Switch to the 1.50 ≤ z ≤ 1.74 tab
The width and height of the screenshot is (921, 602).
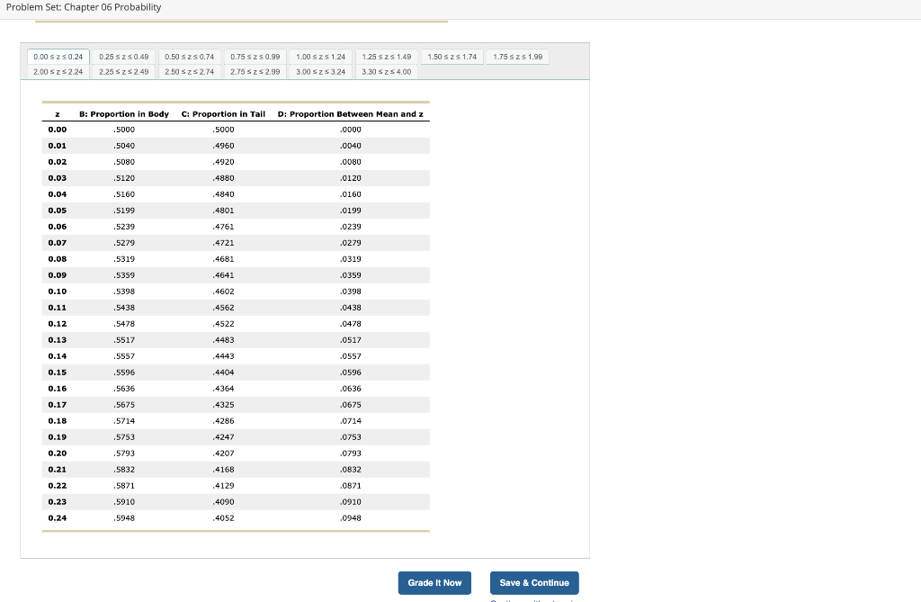click(x=452, y=56)
